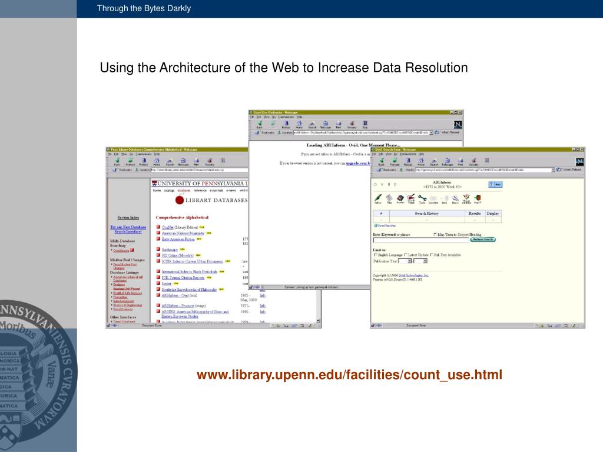The height and width of the screenshot is (452, 603).
Task: Open first Publication Year dropdown
Action: click(405, 261)
